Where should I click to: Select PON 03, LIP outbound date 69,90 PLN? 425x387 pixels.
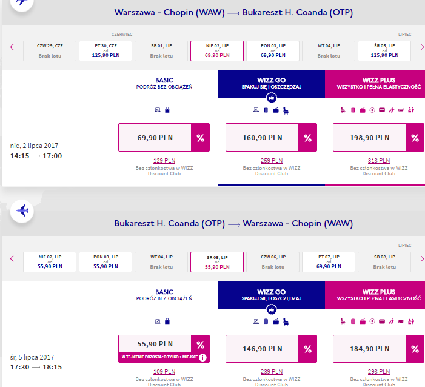click(273, 51)
